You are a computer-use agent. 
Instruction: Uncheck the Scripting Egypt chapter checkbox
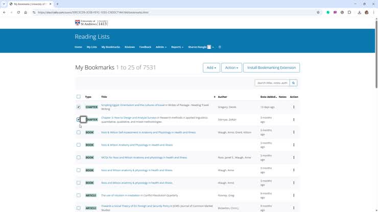[79, 107]
